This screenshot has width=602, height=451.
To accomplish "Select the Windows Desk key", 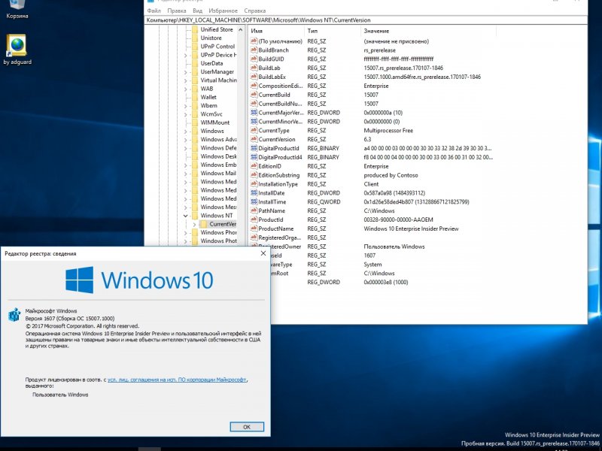I will click(x=218, y=156).
